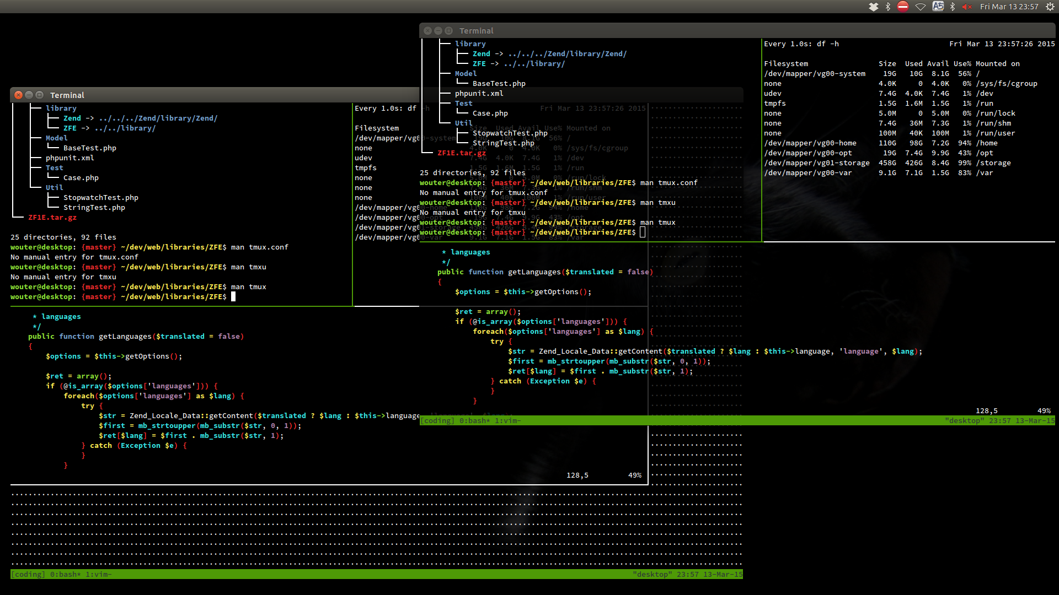Close the right Terminal window

[x=427, y=31]
